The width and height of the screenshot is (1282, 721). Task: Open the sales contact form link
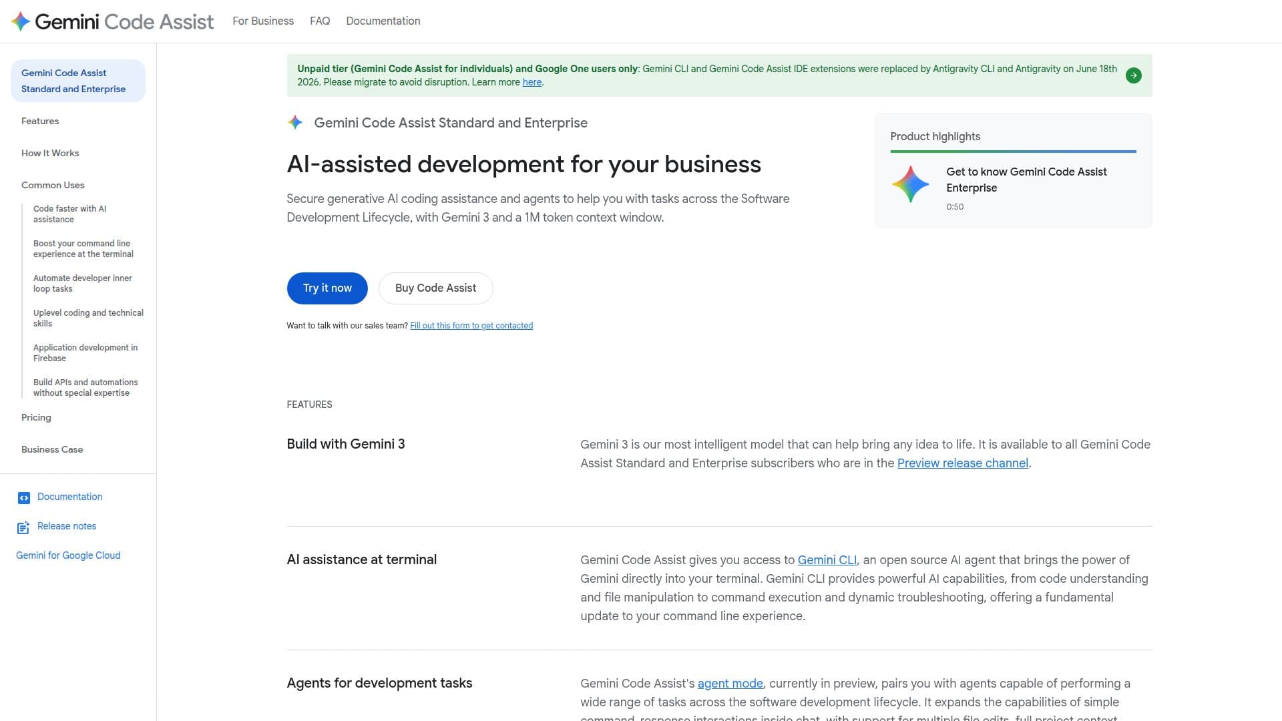tap(471, 326)
